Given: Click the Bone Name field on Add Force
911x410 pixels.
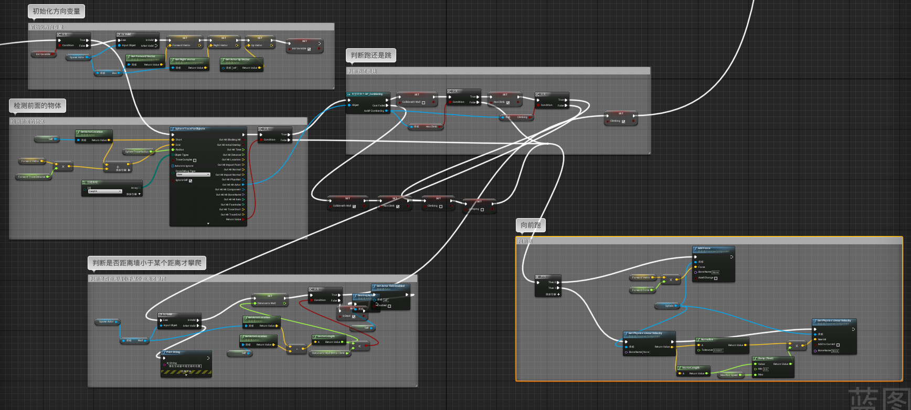Looking at the screenshot, I should point(715,272).
